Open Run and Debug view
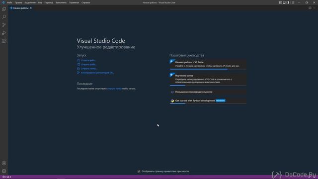 pos(4,33)
